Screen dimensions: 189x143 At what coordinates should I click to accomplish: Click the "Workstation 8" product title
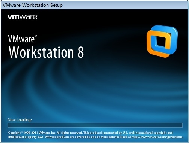click(46, 52)
